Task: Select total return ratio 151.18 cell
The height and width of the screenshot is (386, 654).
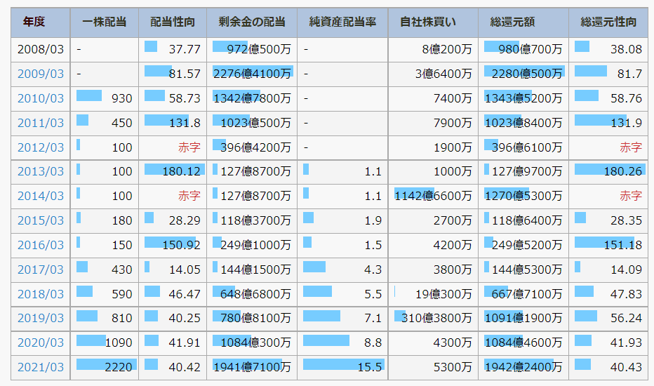Action: [x=608, y=246]
